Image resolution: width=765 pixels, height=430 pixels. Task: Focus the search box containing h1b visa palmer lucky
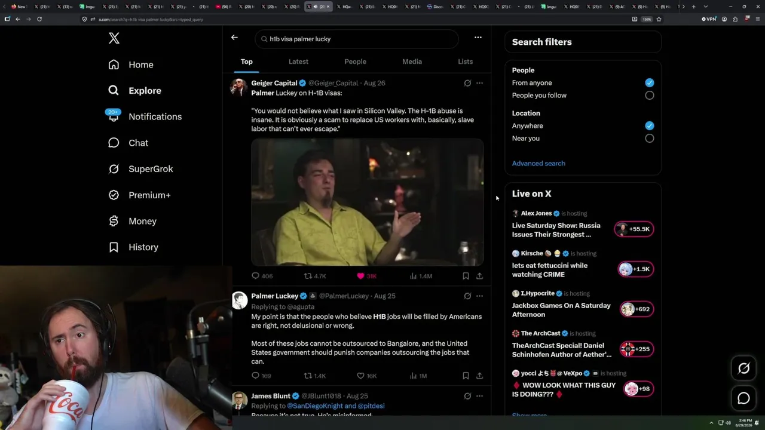(357, 39)
